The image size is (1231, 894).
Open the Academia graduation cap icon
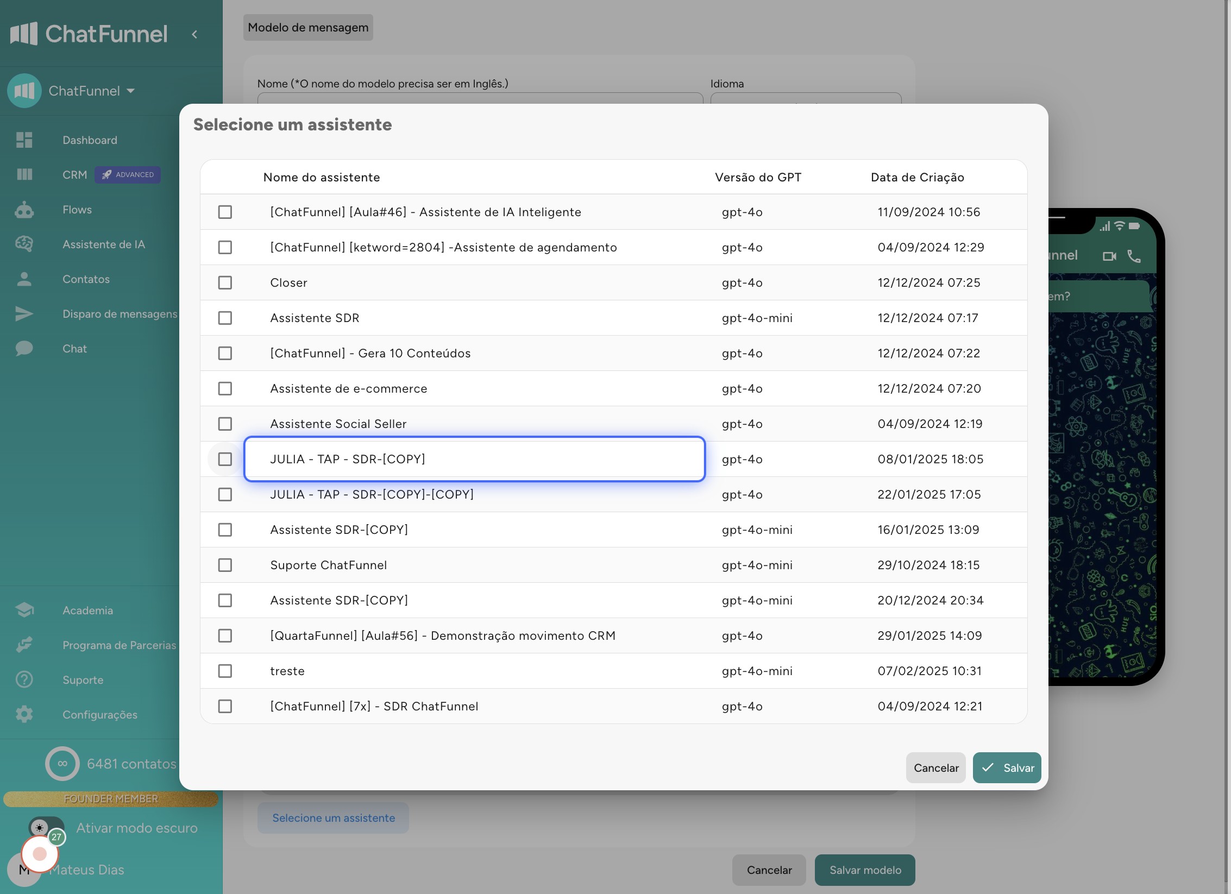click(24, 610)
